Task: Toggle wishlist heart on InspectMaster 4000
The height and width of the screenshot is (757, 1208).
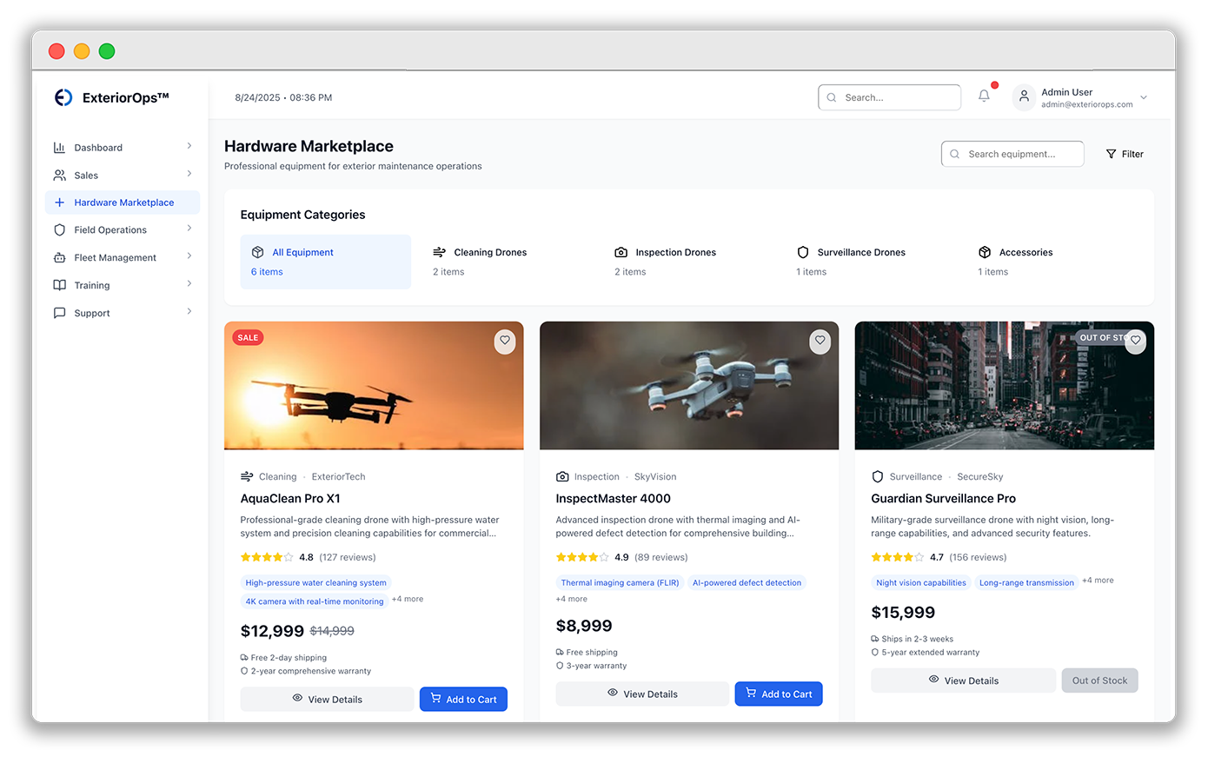Action: point(820,341)
